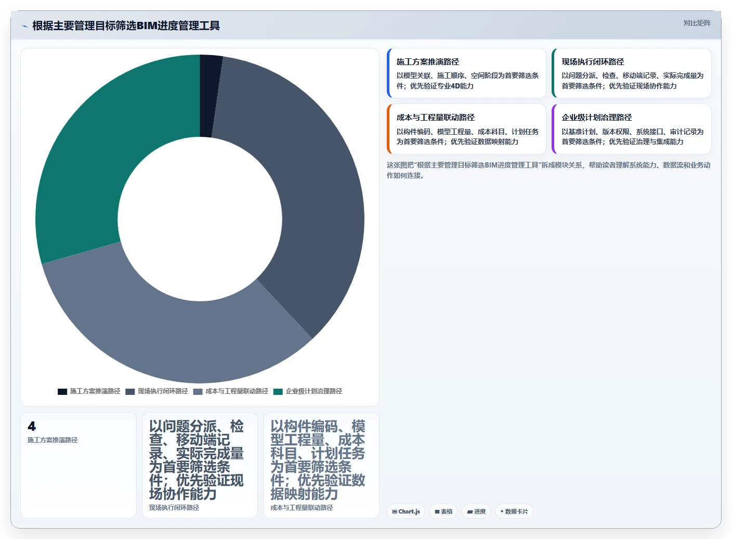Click the page title 根据主要管理目标筛选BIM进度管理工具
Screen dimensions: 732x539
[x=126, y=25]
